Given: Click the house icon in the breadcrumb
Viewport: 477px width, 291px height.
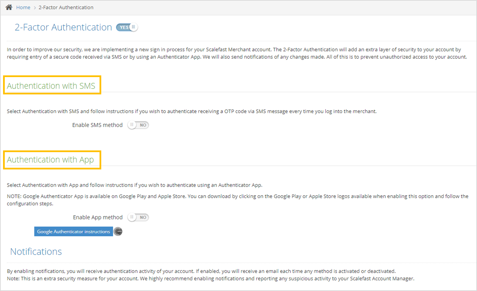Looking at the screenshot, I should coord(9,7).
